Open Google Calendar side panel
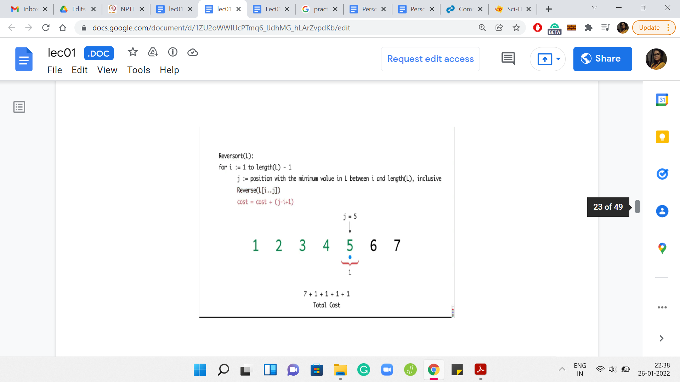The height and width of the screenshot is (382, 680). pyautogui.click(x=662, y=100)
